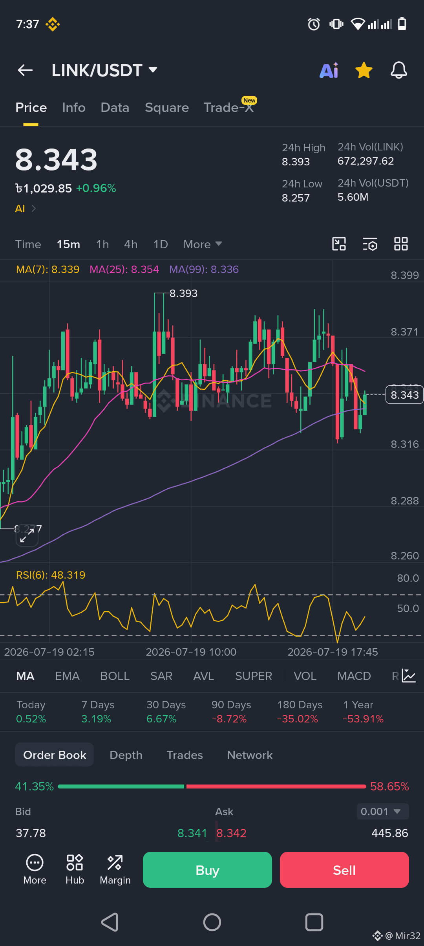Tap the green Buy button
This screenshot has height=946, width=424.
207,870
